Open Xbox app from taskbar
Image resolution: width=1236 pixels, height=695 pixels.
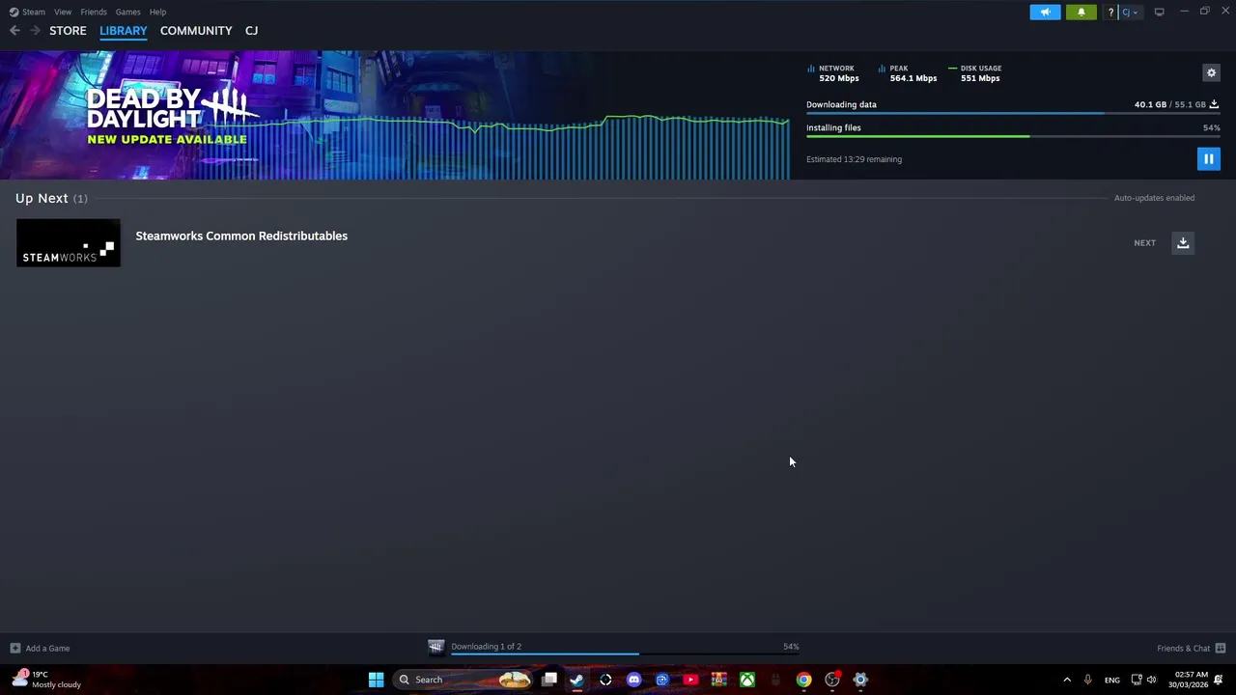pyautogui.click(x=747, y=680)
